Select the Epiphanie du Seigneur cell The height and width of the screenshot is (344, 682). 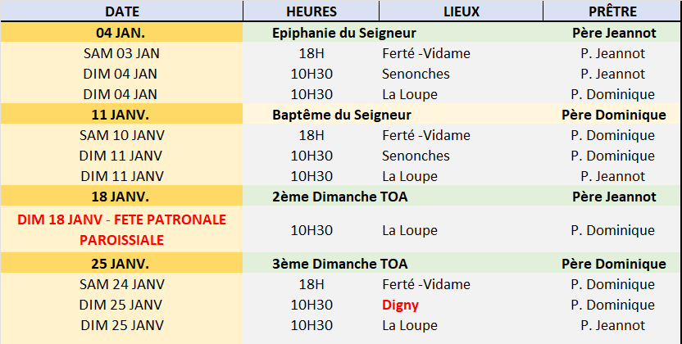pyautogui.click(x=343, y=33)
